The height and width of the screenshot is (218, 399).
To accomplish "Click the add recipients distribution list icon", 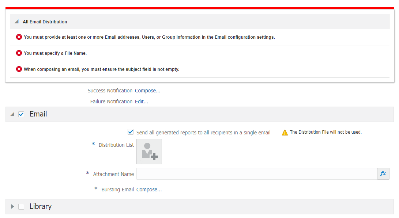I will click(x=149, y=152).
